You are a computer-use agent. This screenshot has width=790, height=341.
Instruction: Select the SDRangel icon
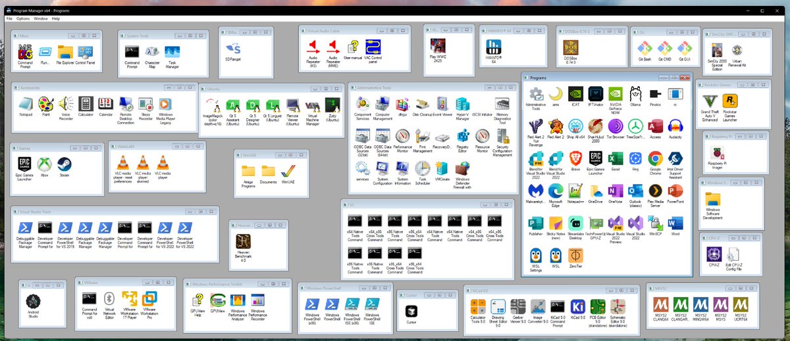pyautogui.click(x=233, y=47)
